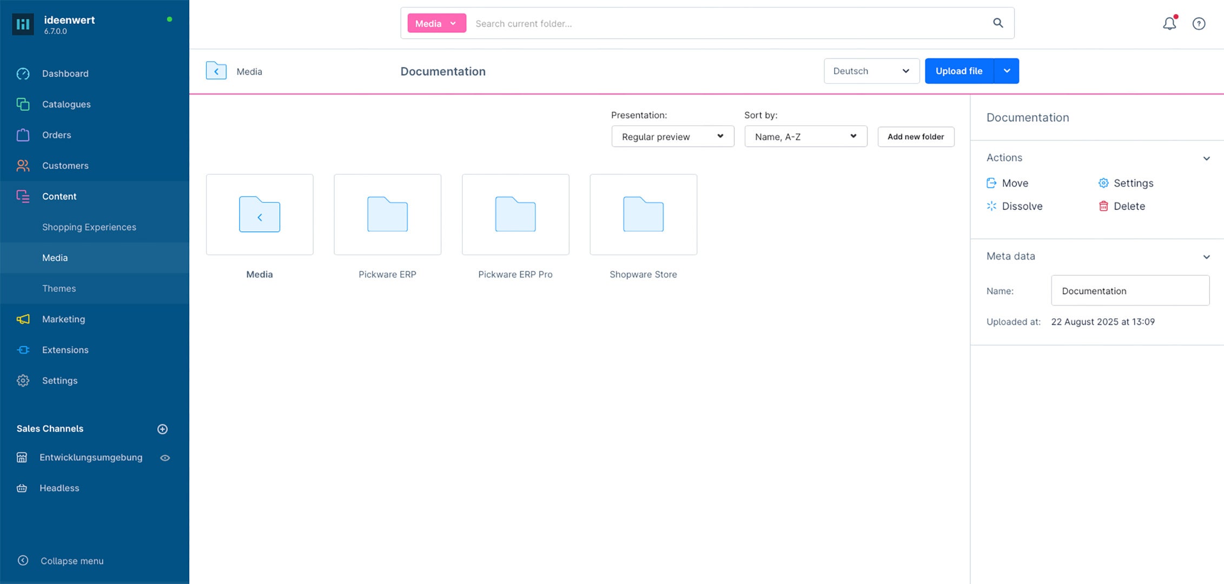Screen dimensions: 1224x584
Task: Click the Delete trash icon
Action: 1103,206
